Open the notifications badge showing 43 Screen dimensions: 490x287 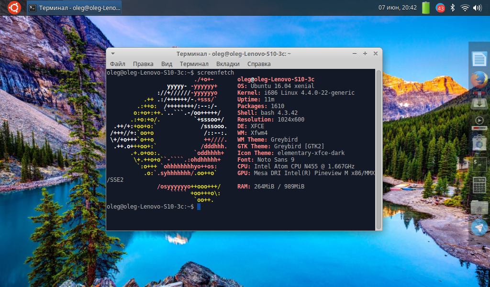(440, 8)
